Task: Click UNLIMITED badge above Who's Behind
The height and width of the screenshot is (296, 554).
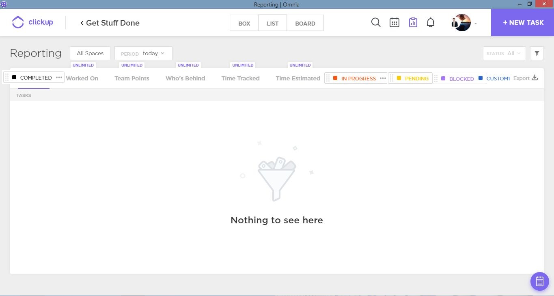Action: [188, 65]
